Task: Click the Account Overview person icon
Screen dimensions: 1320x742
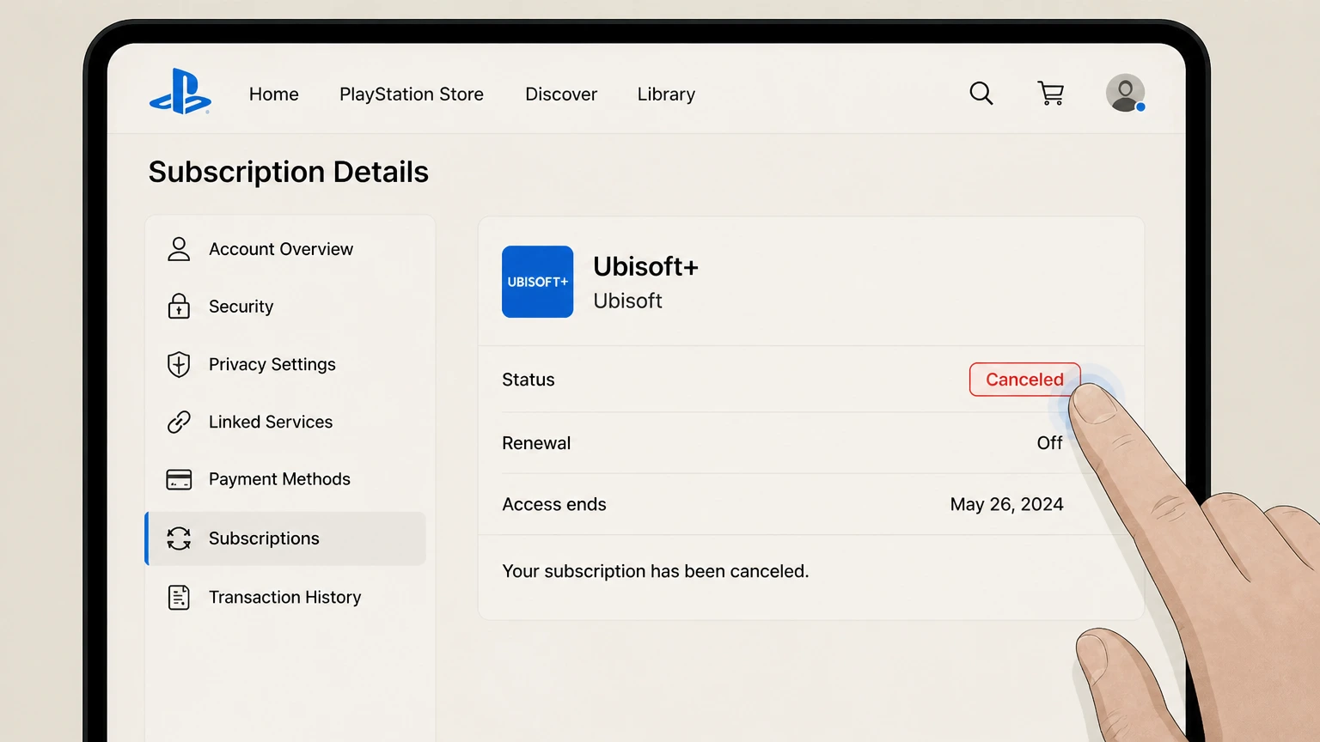Action: click(179, 249)
